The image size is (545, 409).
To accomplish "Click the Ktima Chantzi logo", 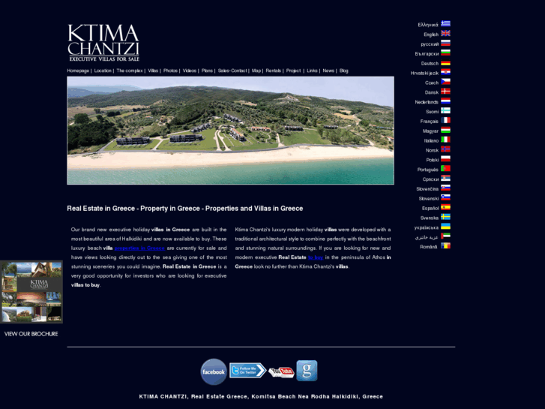I will click(103, 43).
